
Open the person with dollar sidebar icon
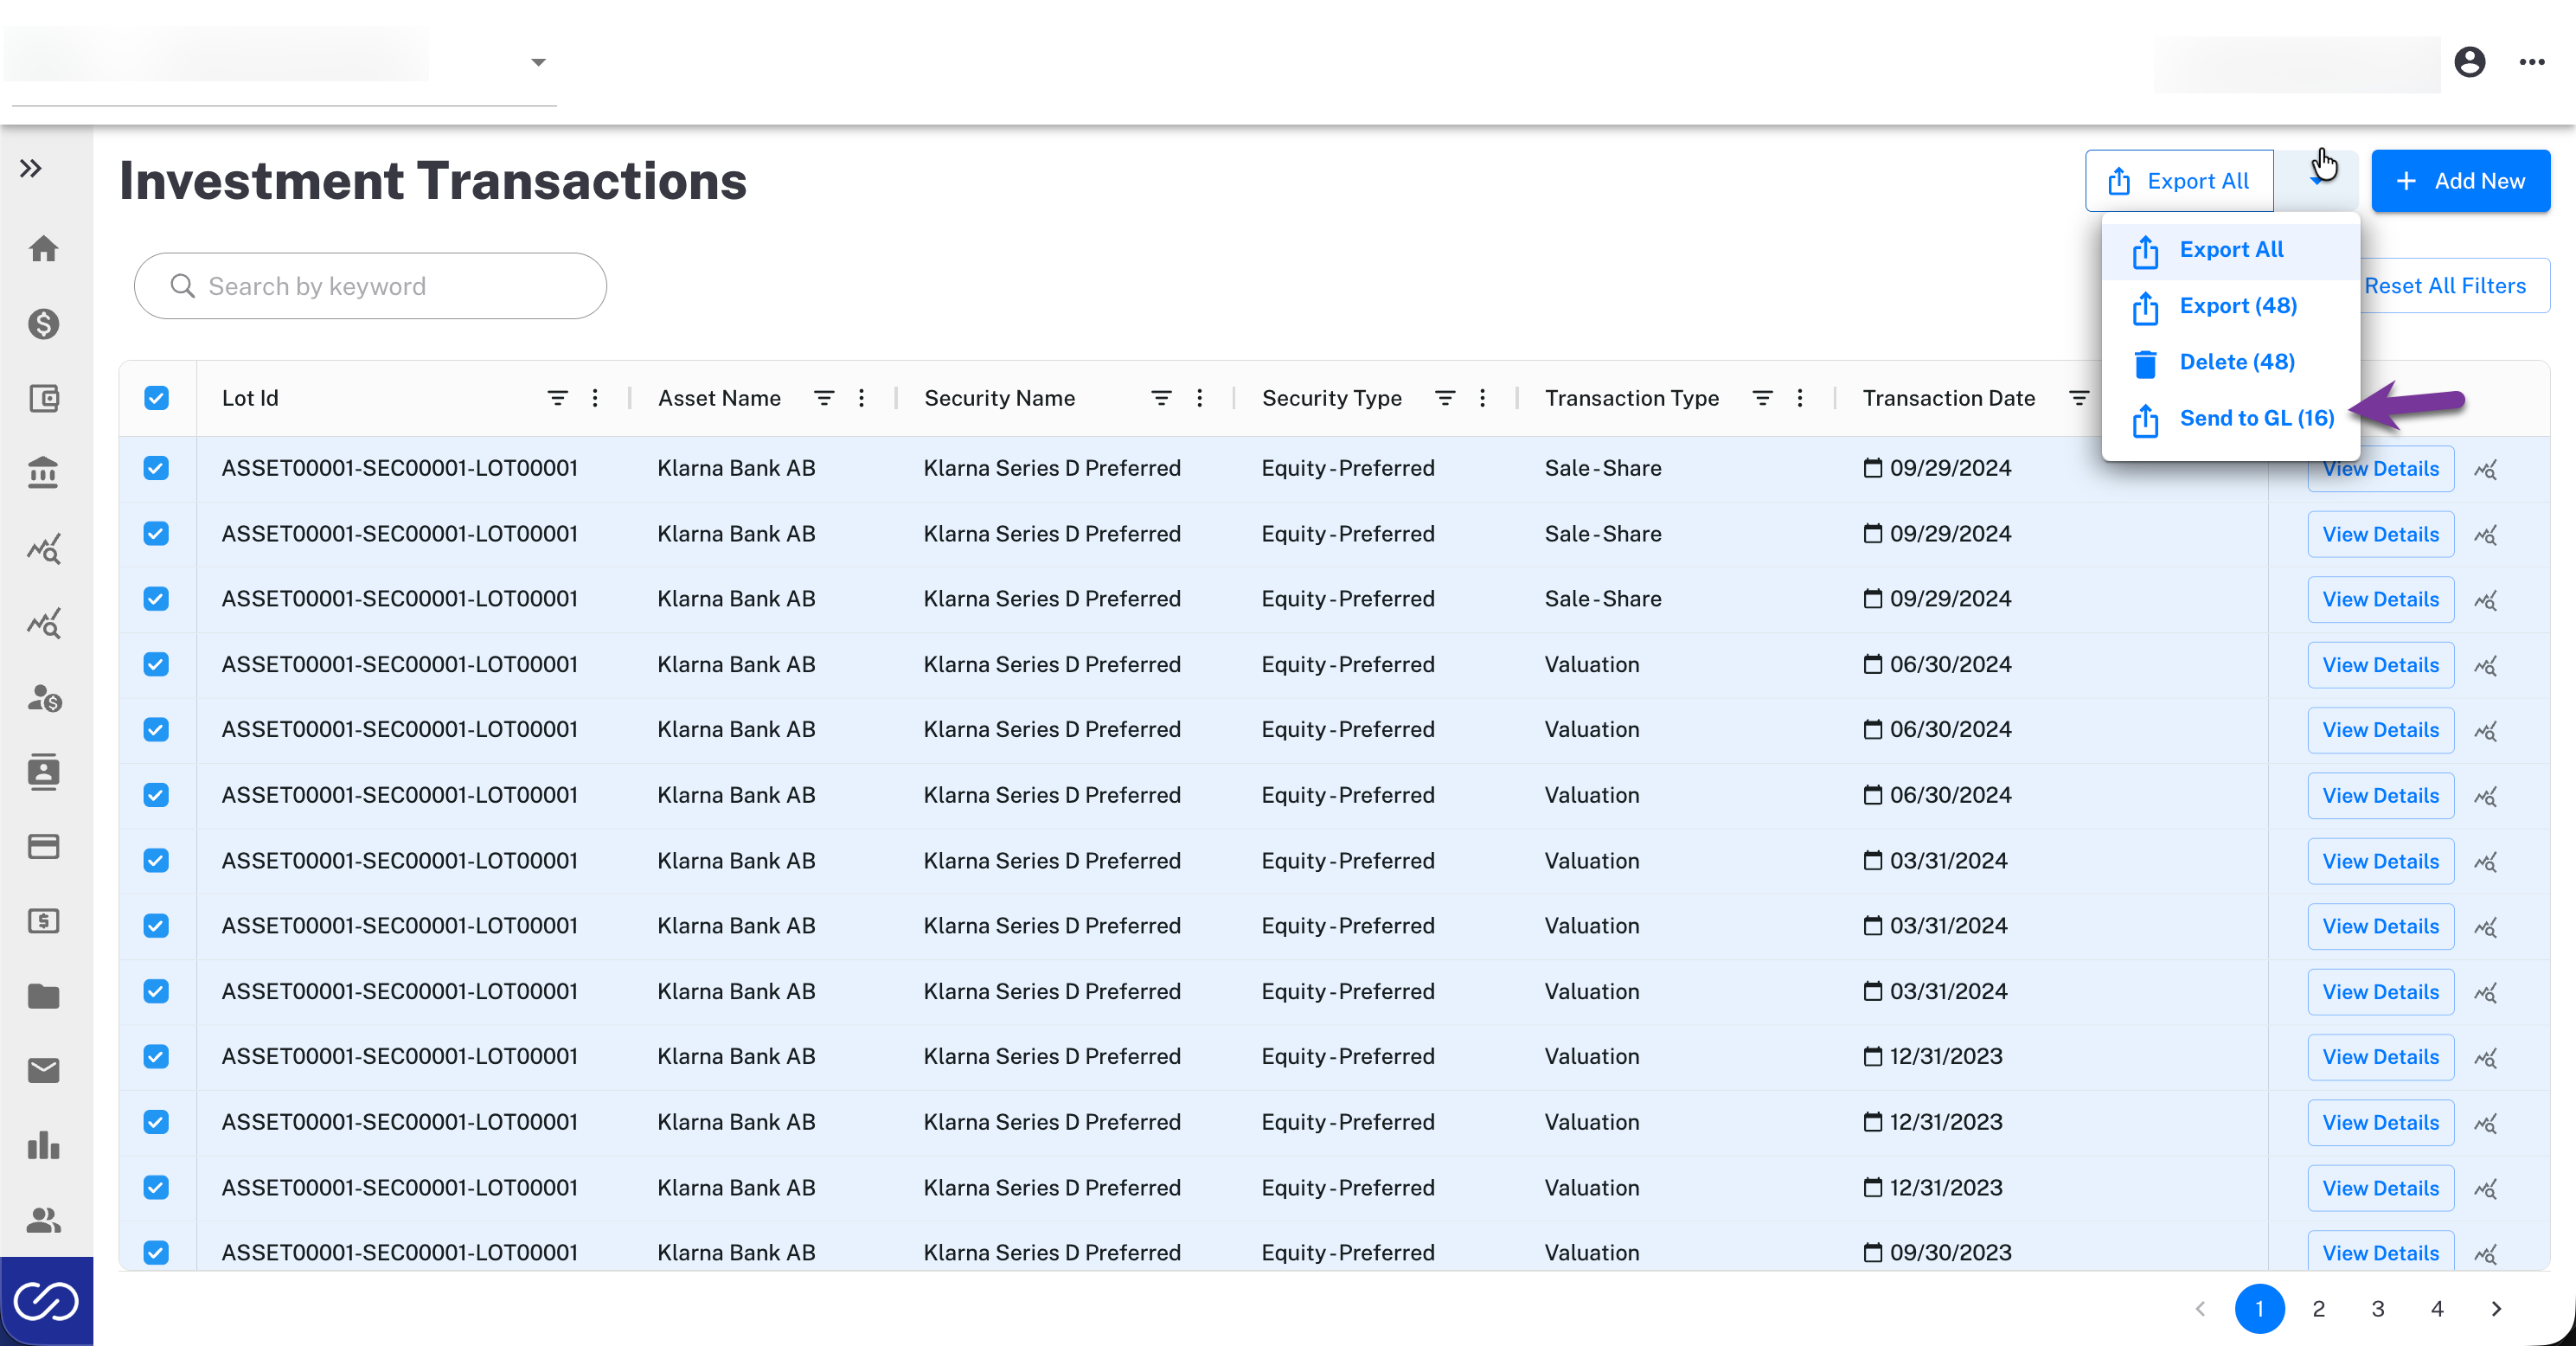(43, 697)
